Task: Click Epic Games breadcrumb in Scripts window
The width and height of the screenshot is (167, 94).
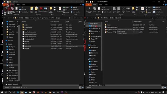Action: click(x=45, y=18)
